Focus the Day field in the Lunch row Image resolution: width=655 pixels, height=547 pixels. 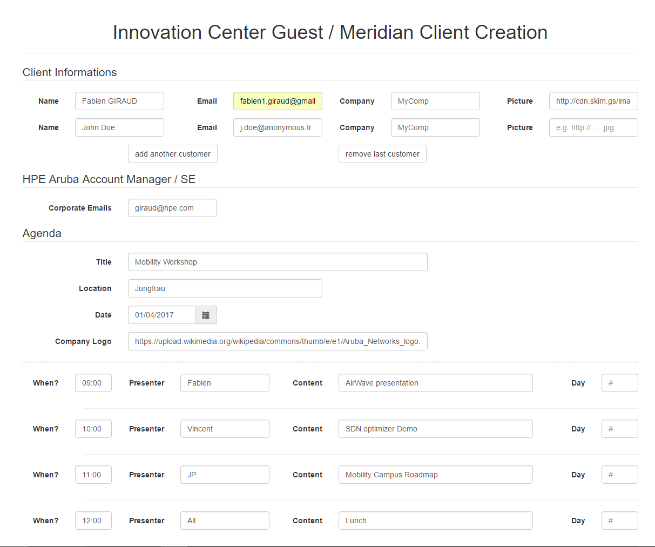(619, 521)
